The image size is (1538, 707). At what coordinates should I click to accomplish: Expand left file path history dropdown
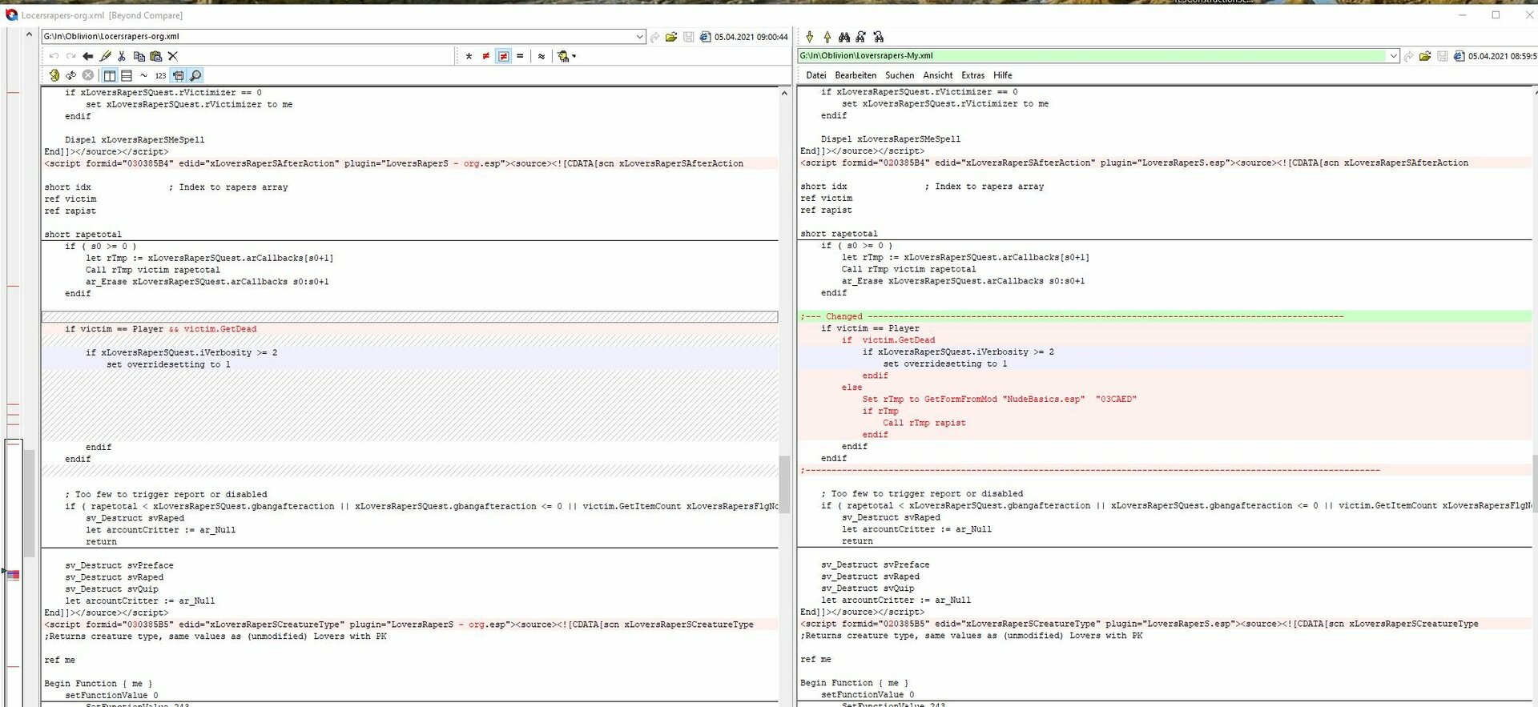[639, 37]
